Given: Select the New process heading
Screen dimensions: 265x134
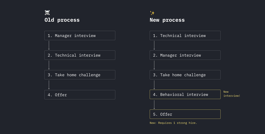Looking at the screenshot, I should (x=167, y=20).
